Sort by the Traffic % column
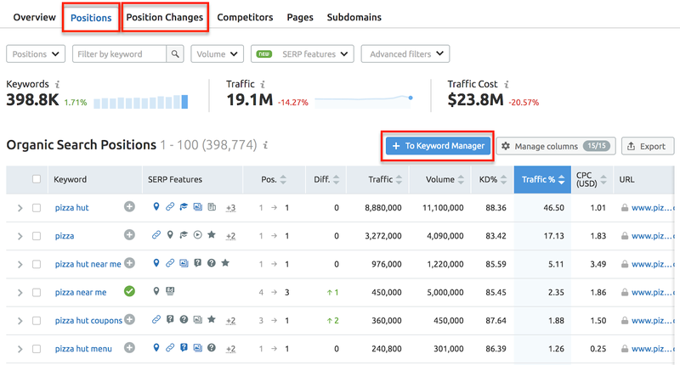Viewport: 680px width, 365px height. click(542, 180)
